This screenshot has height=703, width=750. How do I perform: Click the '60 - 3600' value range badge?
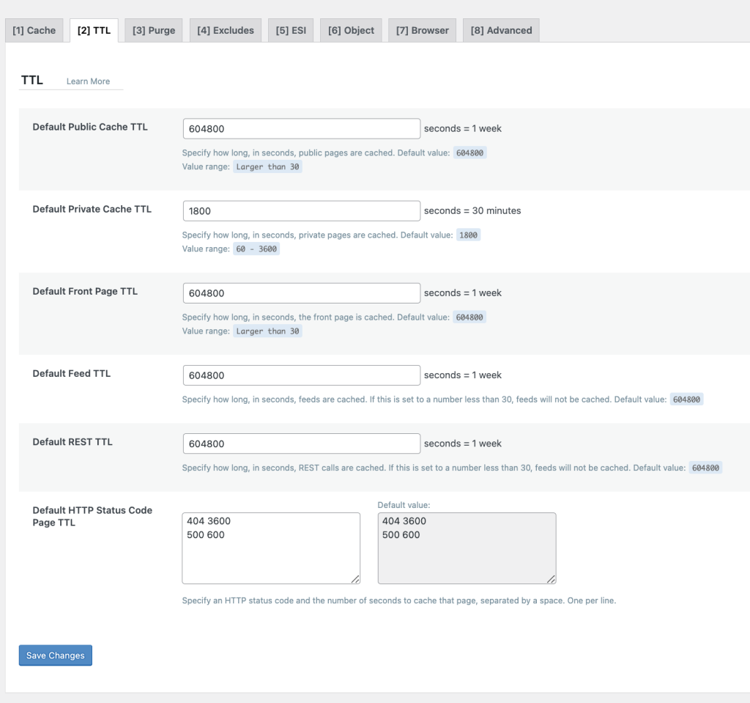click(x=256, y=249)
